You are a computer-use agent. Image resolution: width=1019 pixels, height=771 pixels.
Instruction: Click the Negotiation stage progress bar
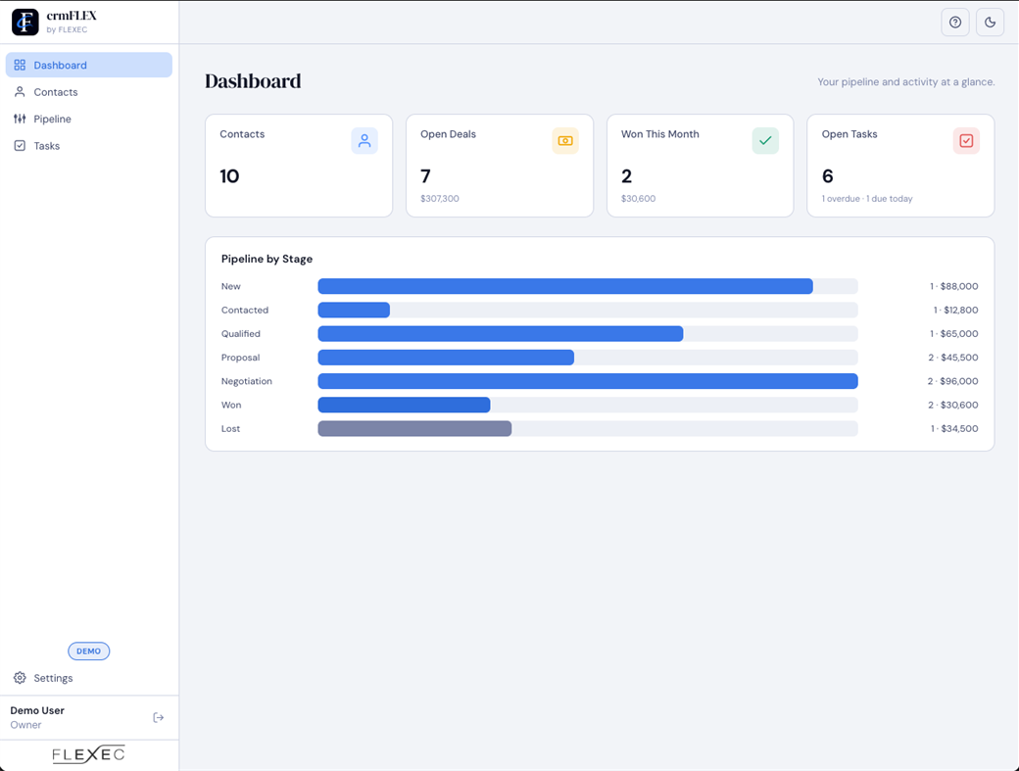[x=588, y=381]
